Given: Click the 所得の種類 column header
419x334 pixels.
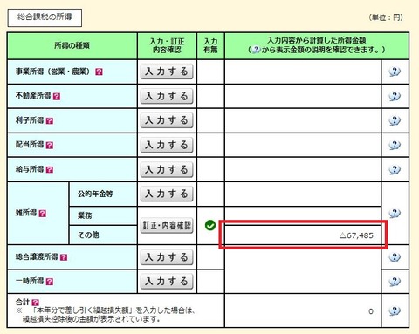Looking at the screenshot, I should pos(72,45).
